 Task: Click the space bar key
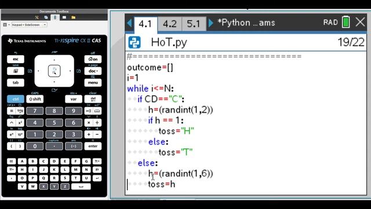click(81, 186)
